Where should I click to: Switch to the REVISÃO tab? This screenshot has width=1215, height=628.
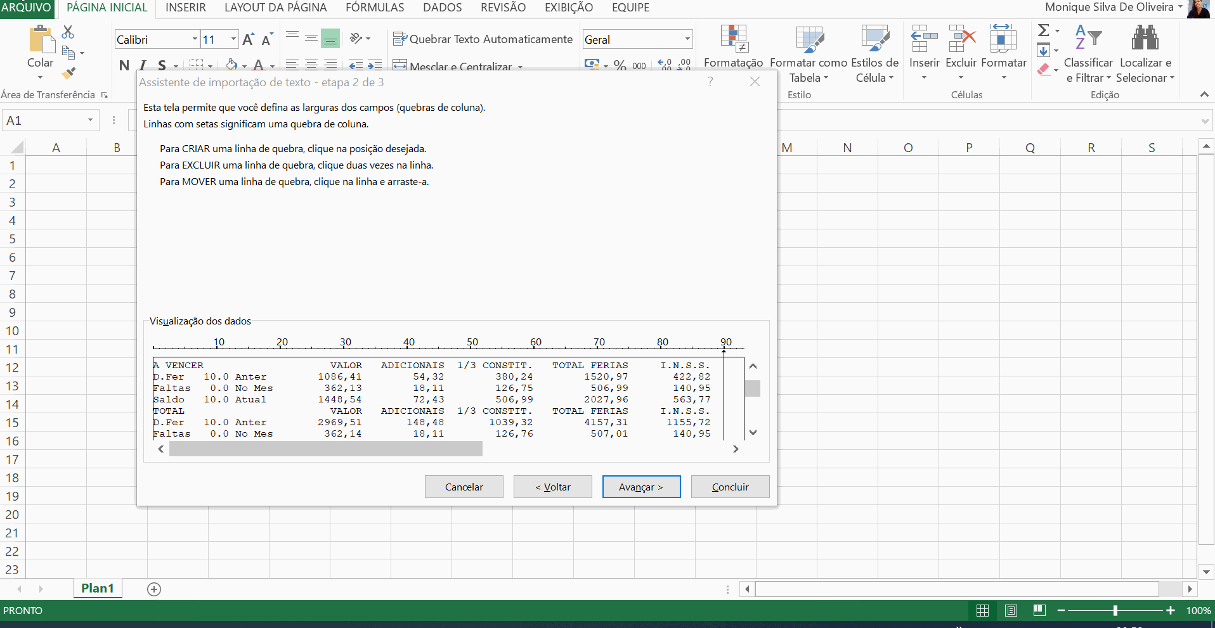[503, 8]
